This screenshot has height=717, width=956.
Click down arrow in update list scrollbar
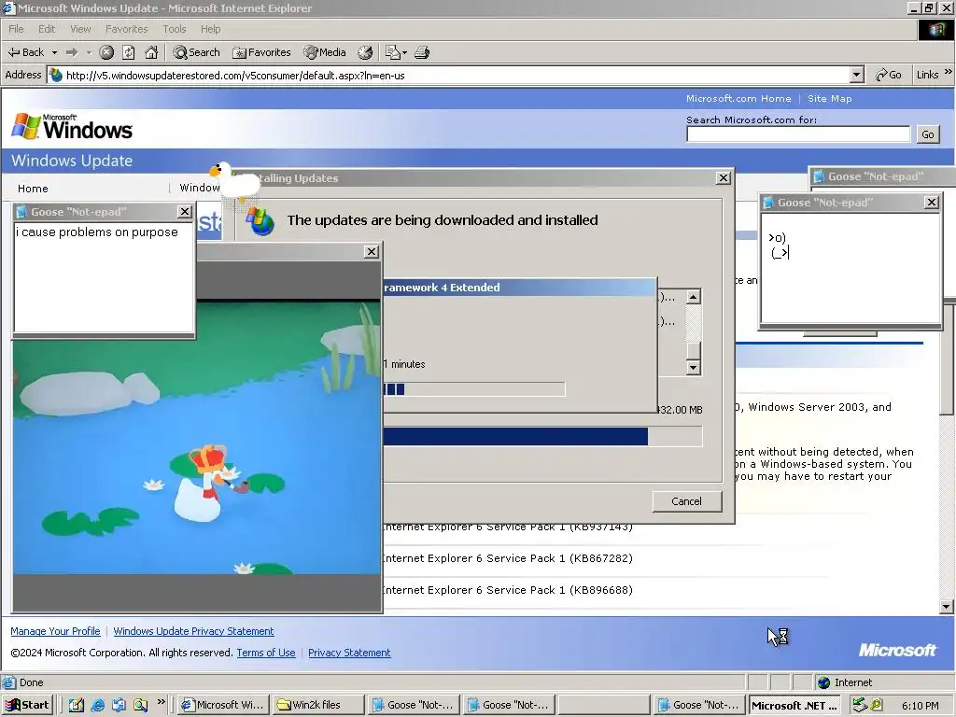[694, 367]
